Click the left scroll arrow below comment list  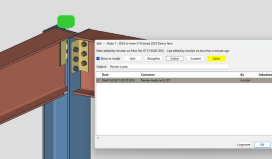[98, 137]
